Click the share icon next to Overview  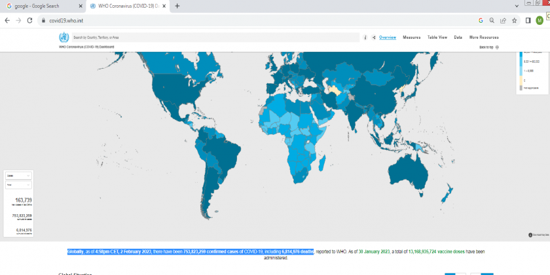(373, 37)
